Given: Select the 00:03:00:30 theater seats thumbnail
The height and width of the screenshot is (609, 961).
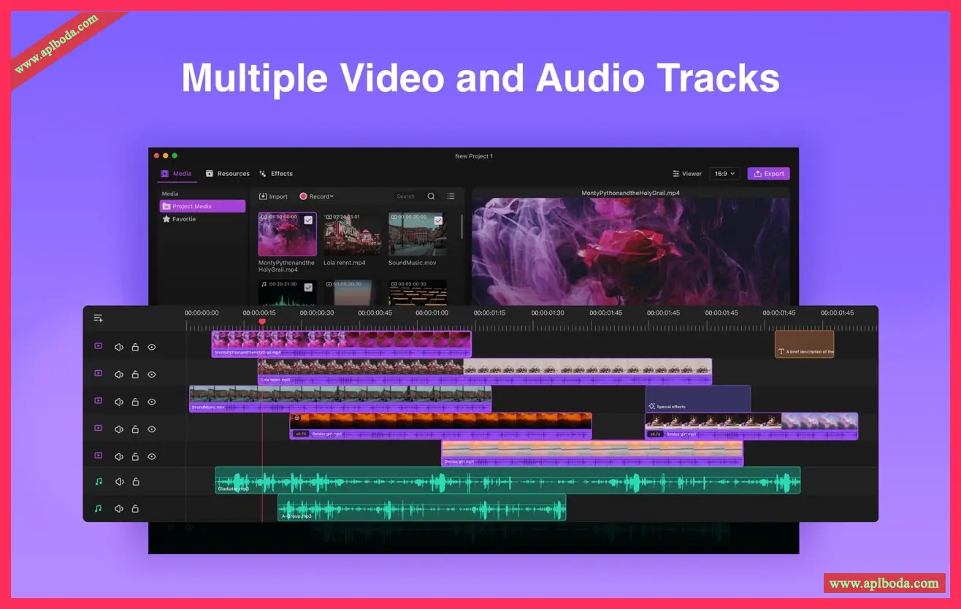Looking at the screenshot, I should click(x=418, y=292).
